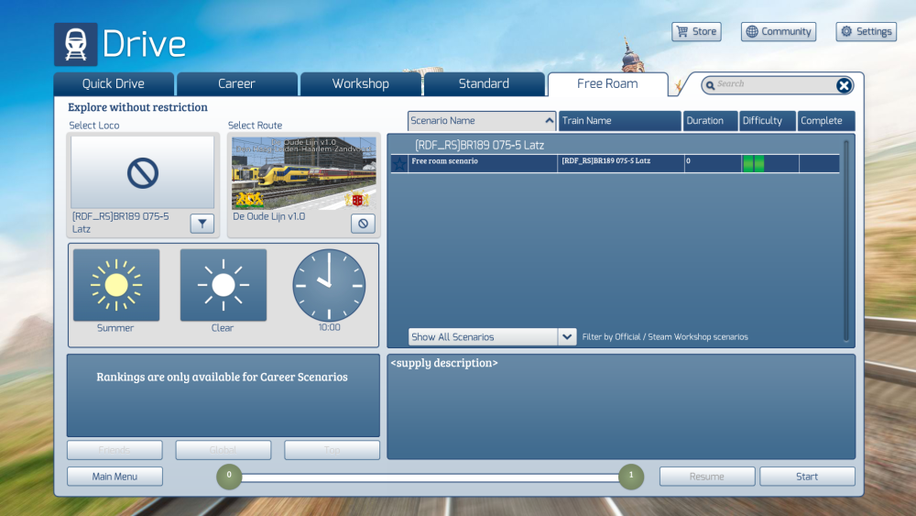Toggle the favorite star on Free roam scenario
Screen dimensions: 916x516
pyautogui.click(x=399, y=163)
